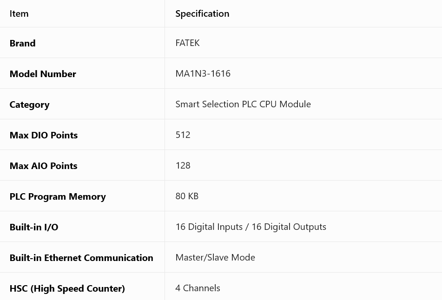Image resolution: width=442 pixels, height=300 pixels.
Task: Click the 4 Channels value
Action: pyautogui.click(x=198, y=288)
